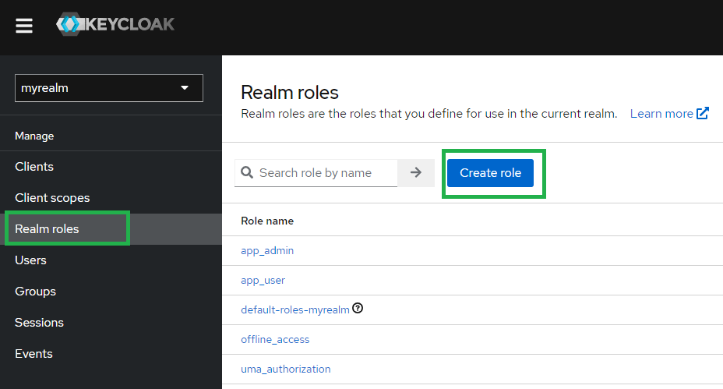Open the Learn more link

[x=661, y=114]
